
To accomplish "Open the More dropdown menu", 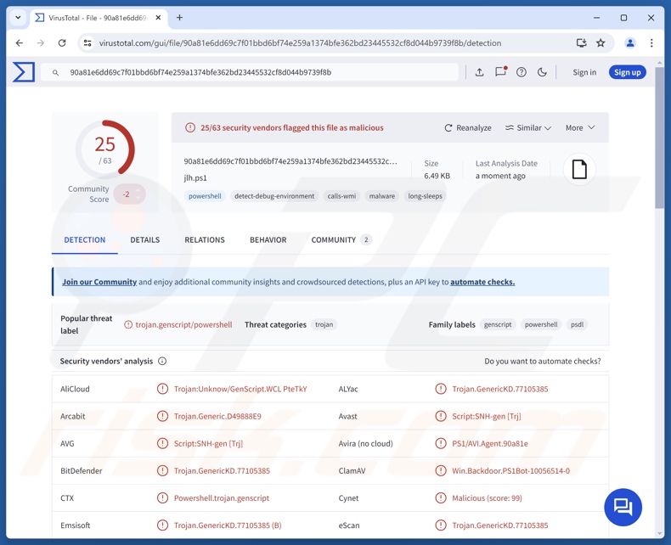I will 580,127.
